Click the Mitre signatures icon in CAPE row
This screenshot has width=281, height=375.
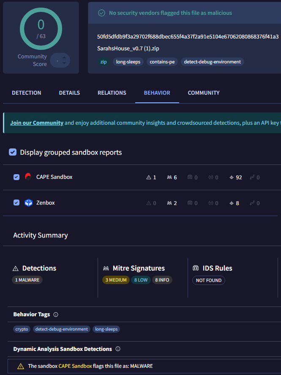coord(169,178)
